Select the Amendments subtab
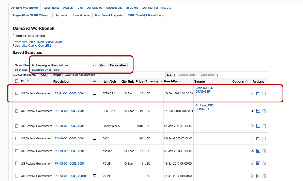Screen dimensions: 303x181 point(81,16)
